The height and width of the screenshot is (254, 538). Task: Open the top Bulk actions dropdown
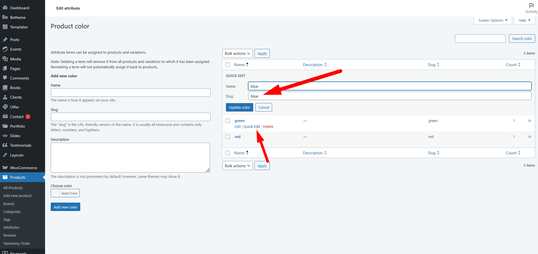237,53
